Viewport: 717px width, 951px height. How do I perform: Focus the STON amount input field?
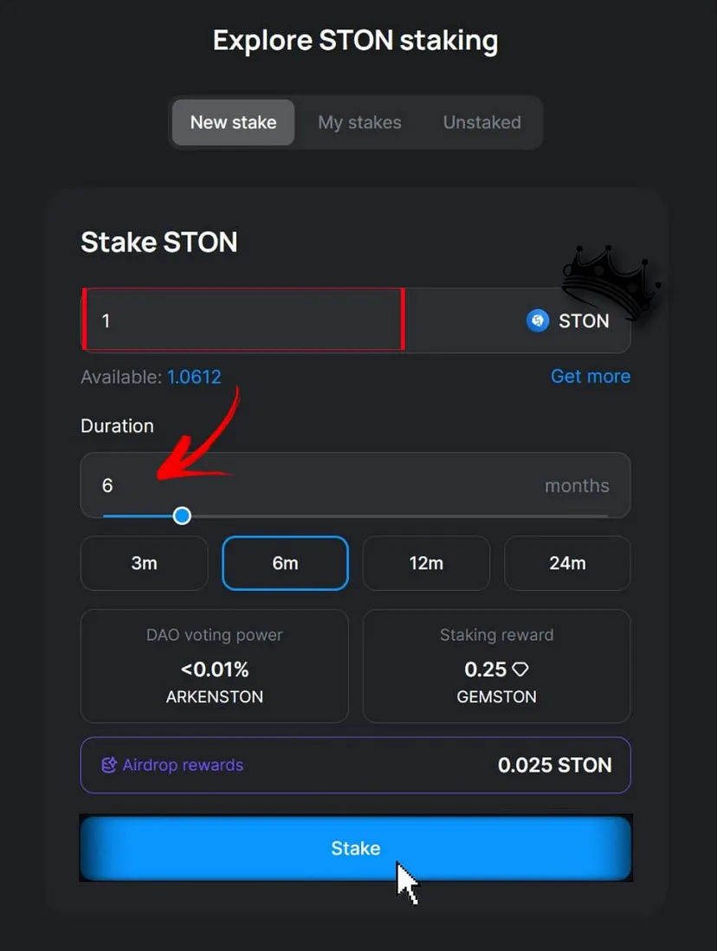[242, 320]
